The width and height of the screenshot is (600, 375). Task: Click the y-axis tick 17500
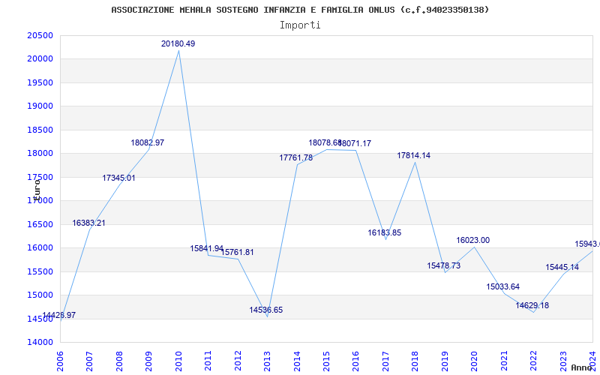point(40,177)
